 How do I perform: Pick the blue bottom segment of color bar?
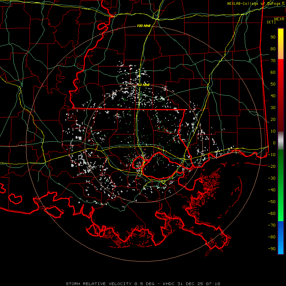tap(281, 237)
